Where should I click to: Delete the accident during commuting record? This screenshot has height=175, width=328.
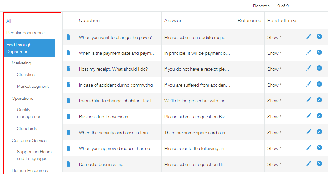(x=319, y=84)
